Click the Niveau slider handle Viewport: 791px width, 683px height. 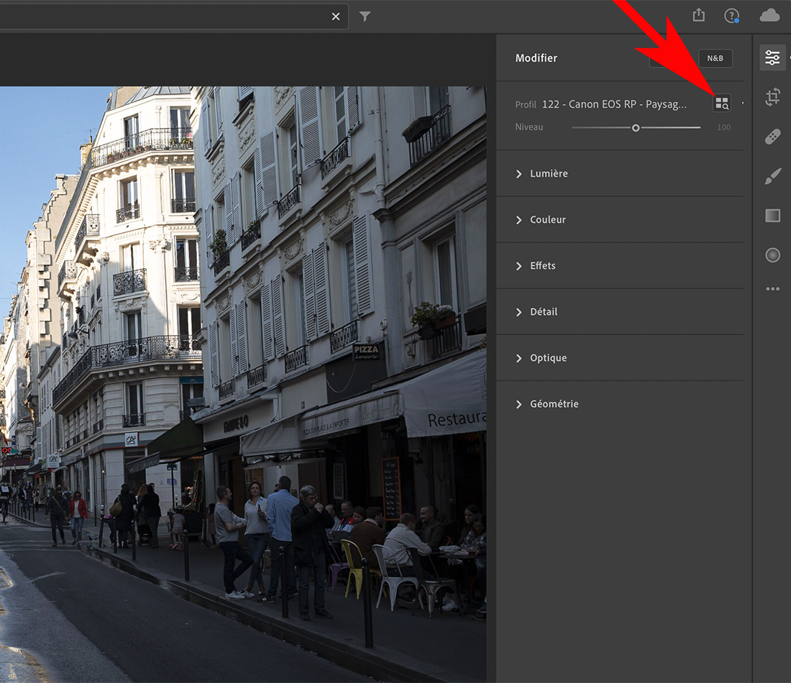[x=636, y=128]
